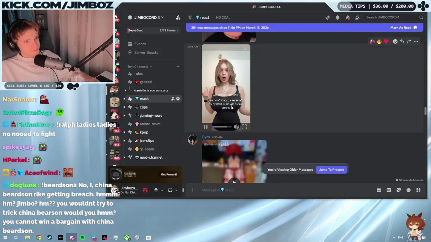Expand arrow beside mod-channel
Viewport: 431px width, 242px height.
coord(124,158)
